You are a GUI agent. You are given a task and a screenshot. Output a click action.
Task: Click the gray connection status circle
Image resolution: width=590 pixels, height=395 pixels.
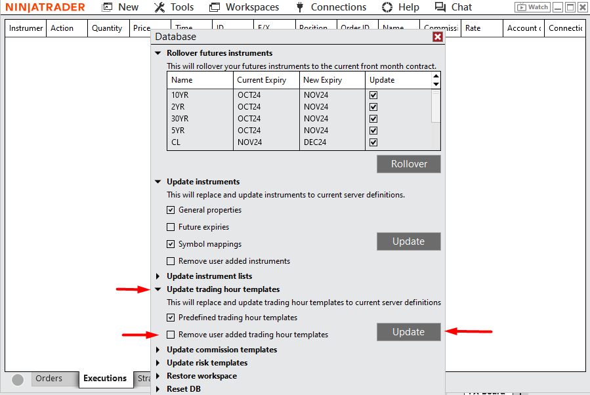click(18, 380)
